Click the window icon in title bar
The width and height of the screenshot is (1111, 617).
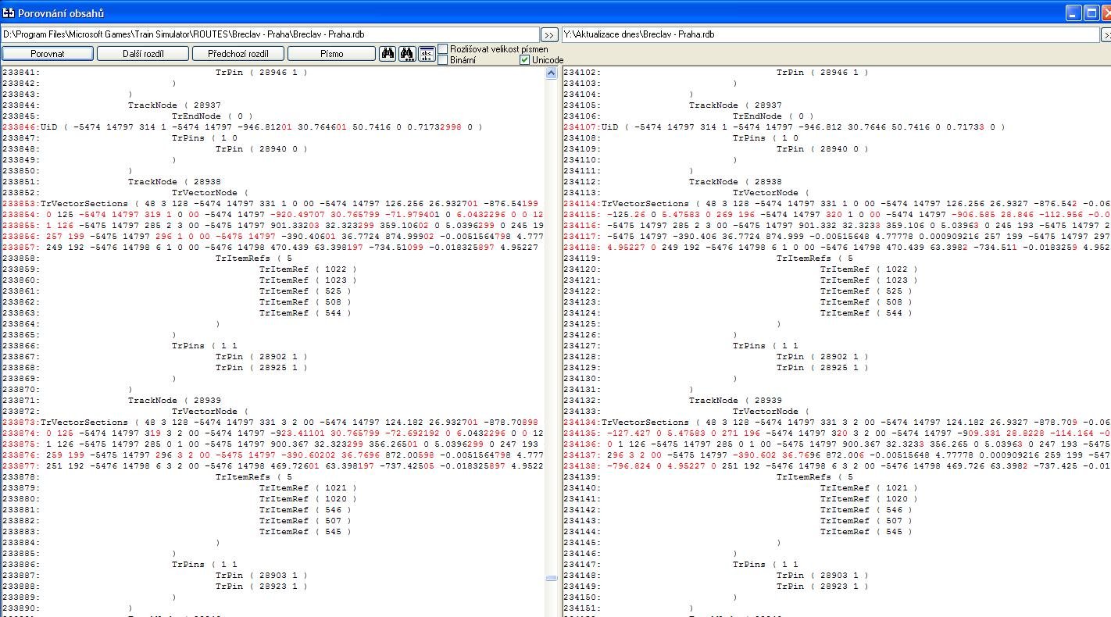coord(9,12)
